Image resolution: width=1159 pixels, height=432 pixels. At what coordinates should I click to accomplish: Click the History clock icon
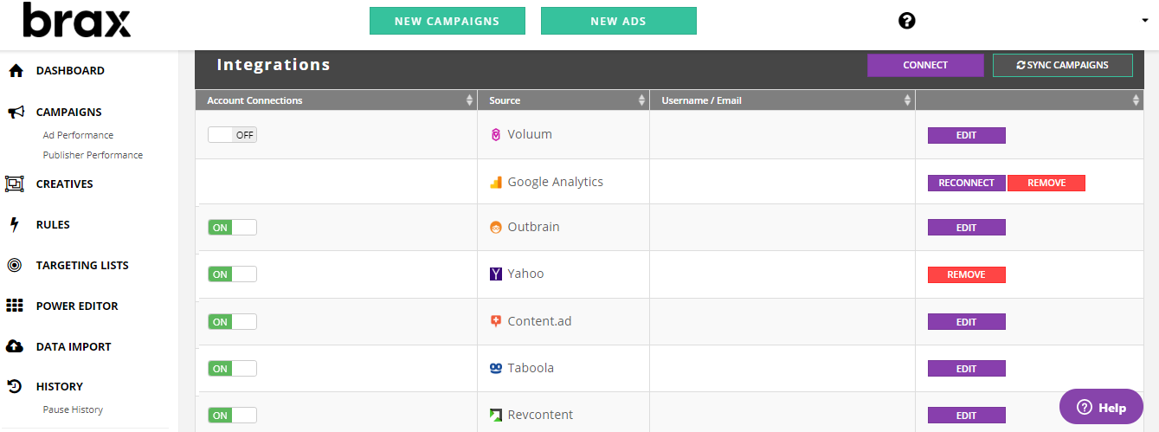[15, 386]
